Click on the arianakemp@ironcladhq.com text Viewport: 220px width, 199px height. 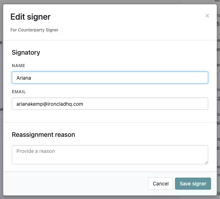pos(50,104)
